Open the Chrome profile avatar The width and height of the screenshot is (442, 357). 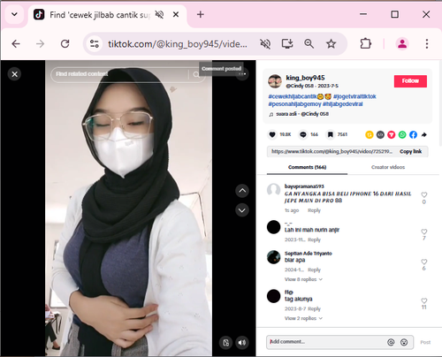click(x=402, y=44)
